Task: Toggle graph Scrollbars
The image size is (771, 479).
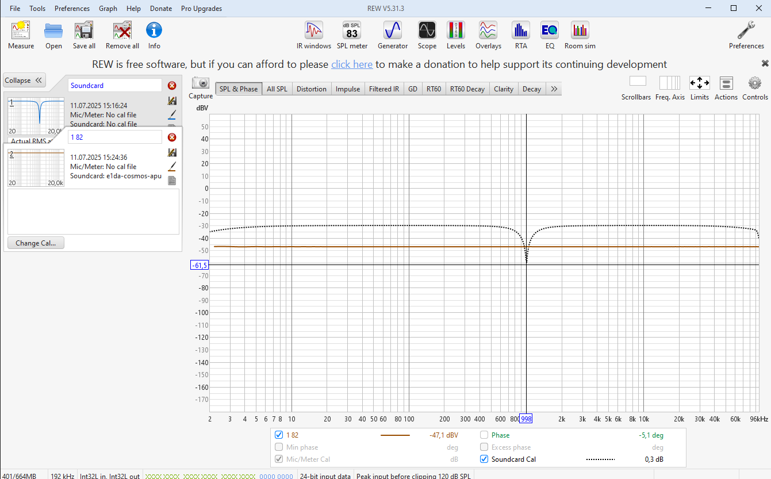Action: [636, 88]
